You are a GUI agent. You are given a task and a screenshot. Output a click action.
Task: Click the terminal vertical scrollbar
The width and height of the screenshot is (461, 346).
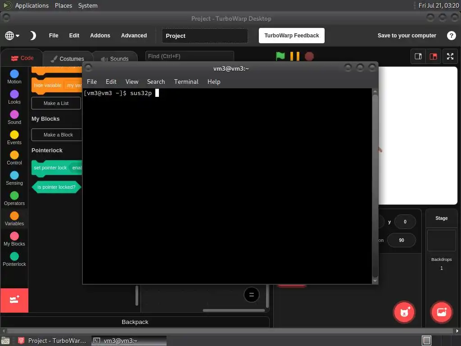[375, 185]
